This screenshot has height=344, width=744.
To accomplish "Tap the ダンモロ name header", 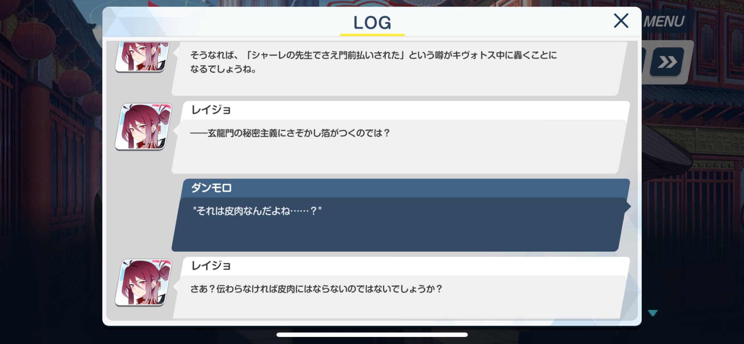I will tap(211, 188).
